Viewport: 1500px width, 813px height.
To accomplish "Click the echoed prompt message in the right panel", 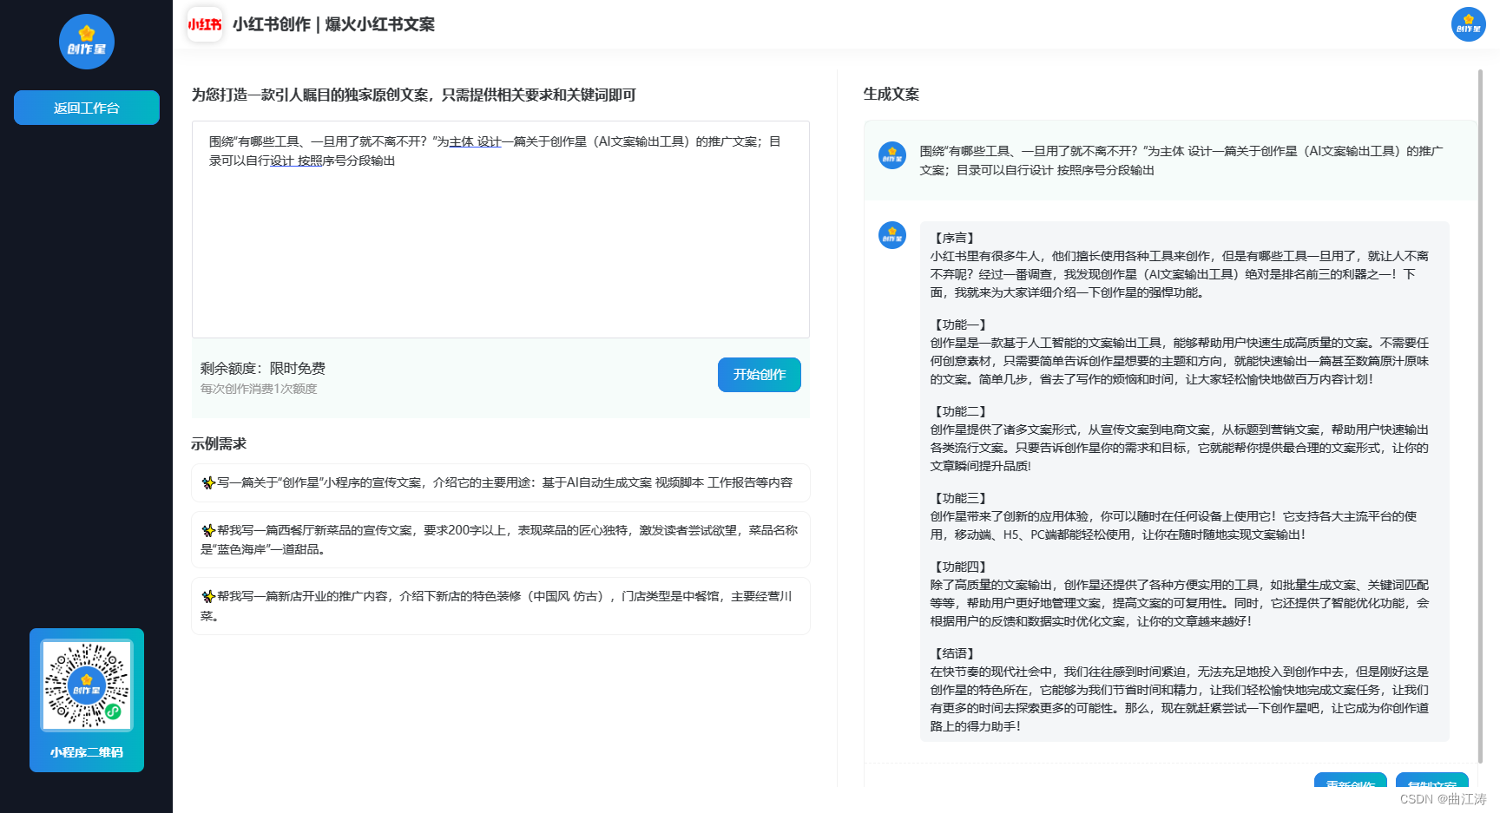I will click(1181, 161).
